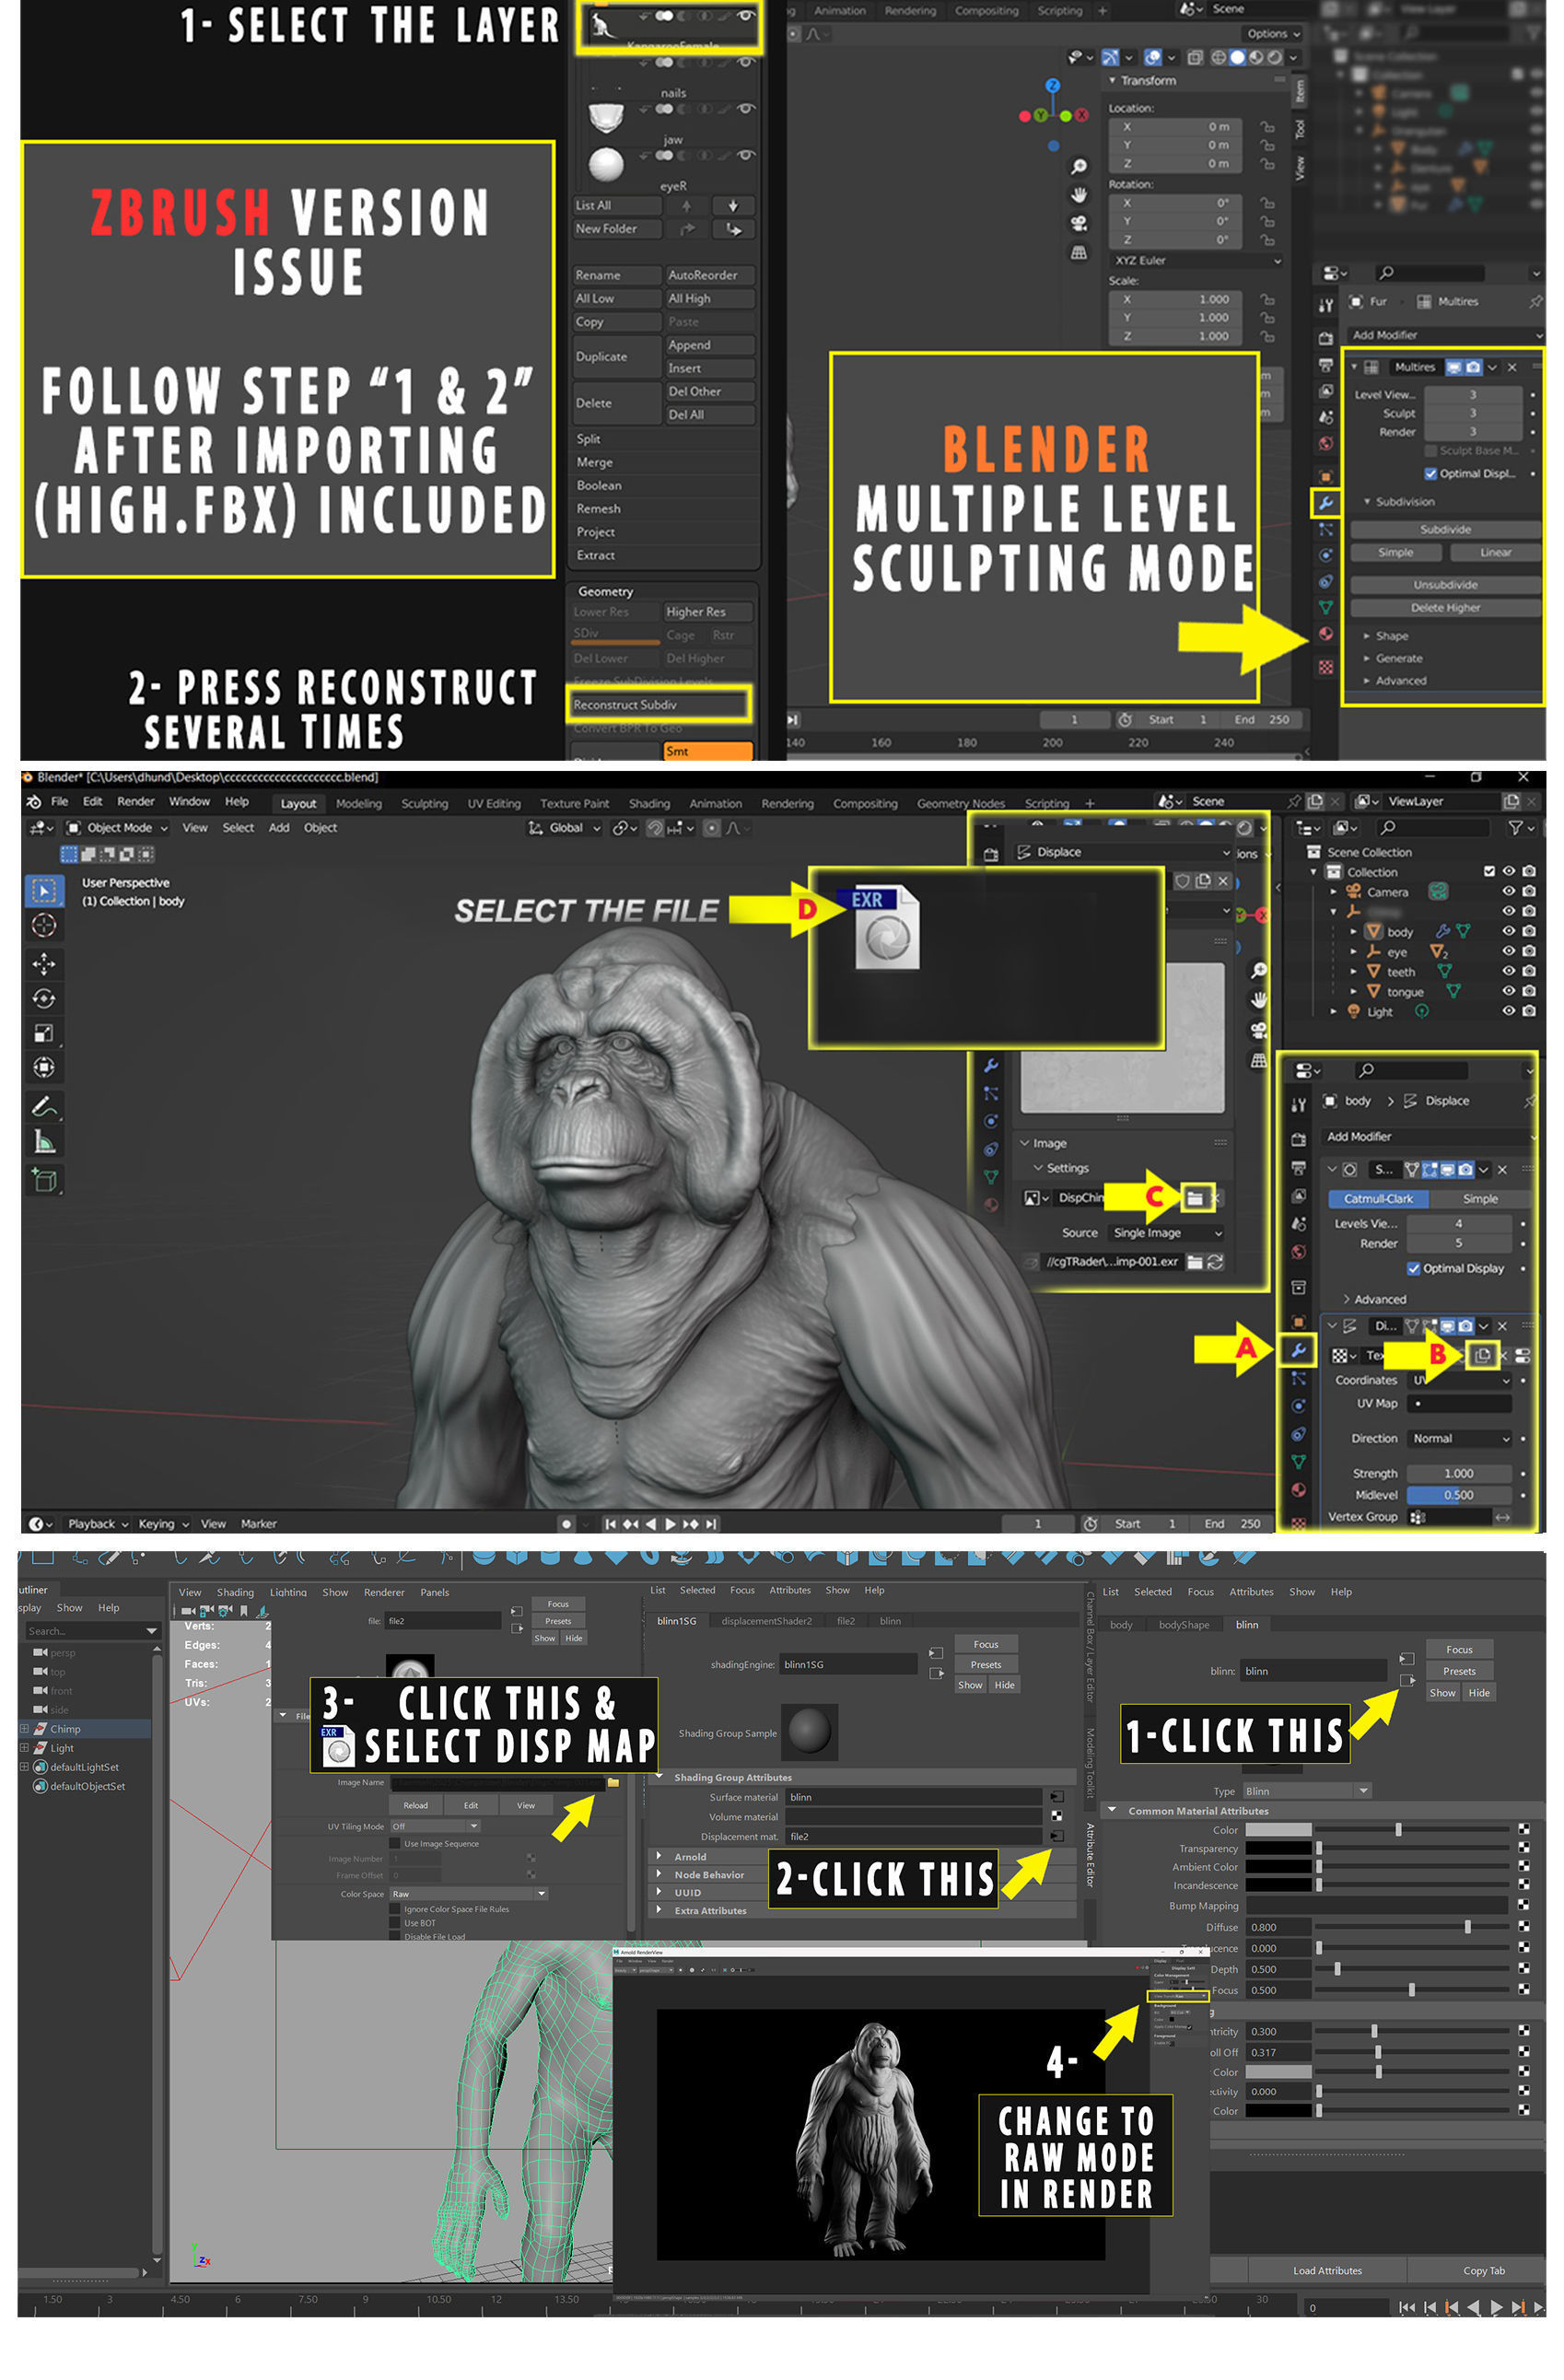Open Color Space Raw dropdown in Maya

tap(468, 1893)
